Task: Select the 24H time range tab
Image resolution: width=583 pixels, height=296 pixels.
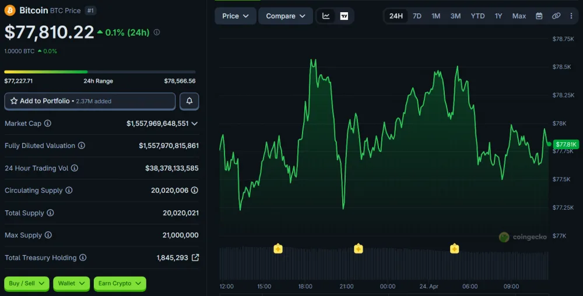Action: [396, 16]
